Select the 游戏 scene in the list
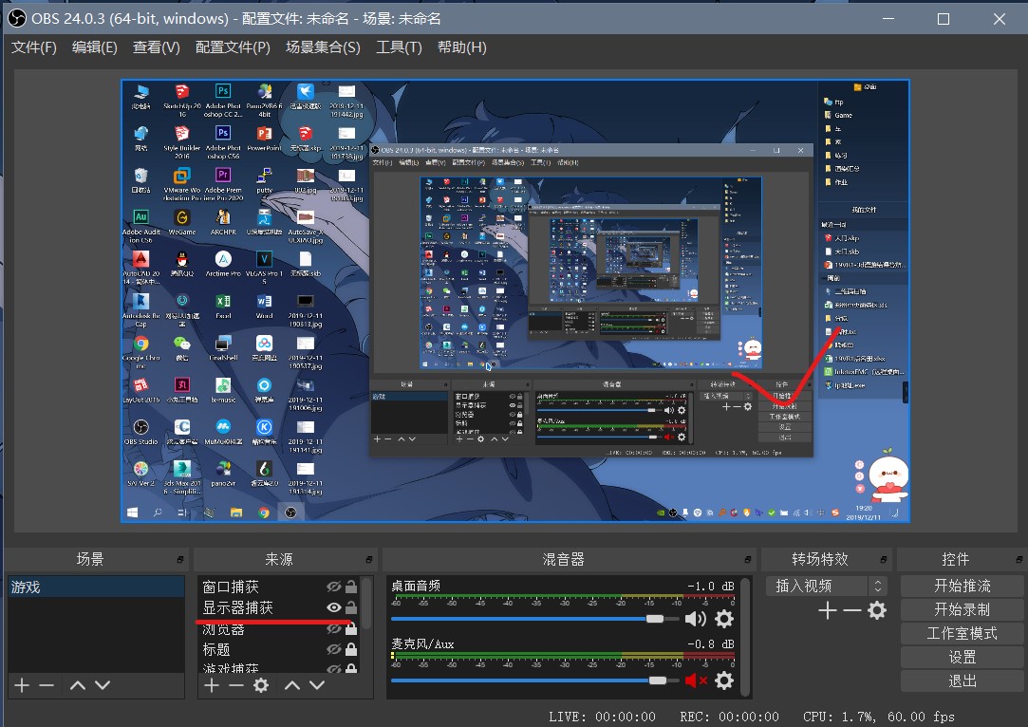The image size is (1028, 727). click(x=97, y=587)
